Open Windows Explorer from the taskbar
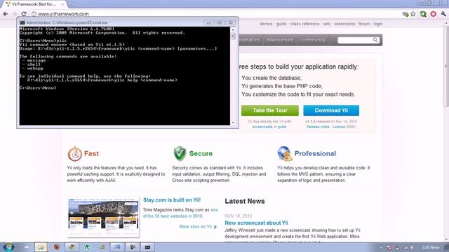Image resolution: width=449 pixels, height=252 pixels. [x=41, y=247]
